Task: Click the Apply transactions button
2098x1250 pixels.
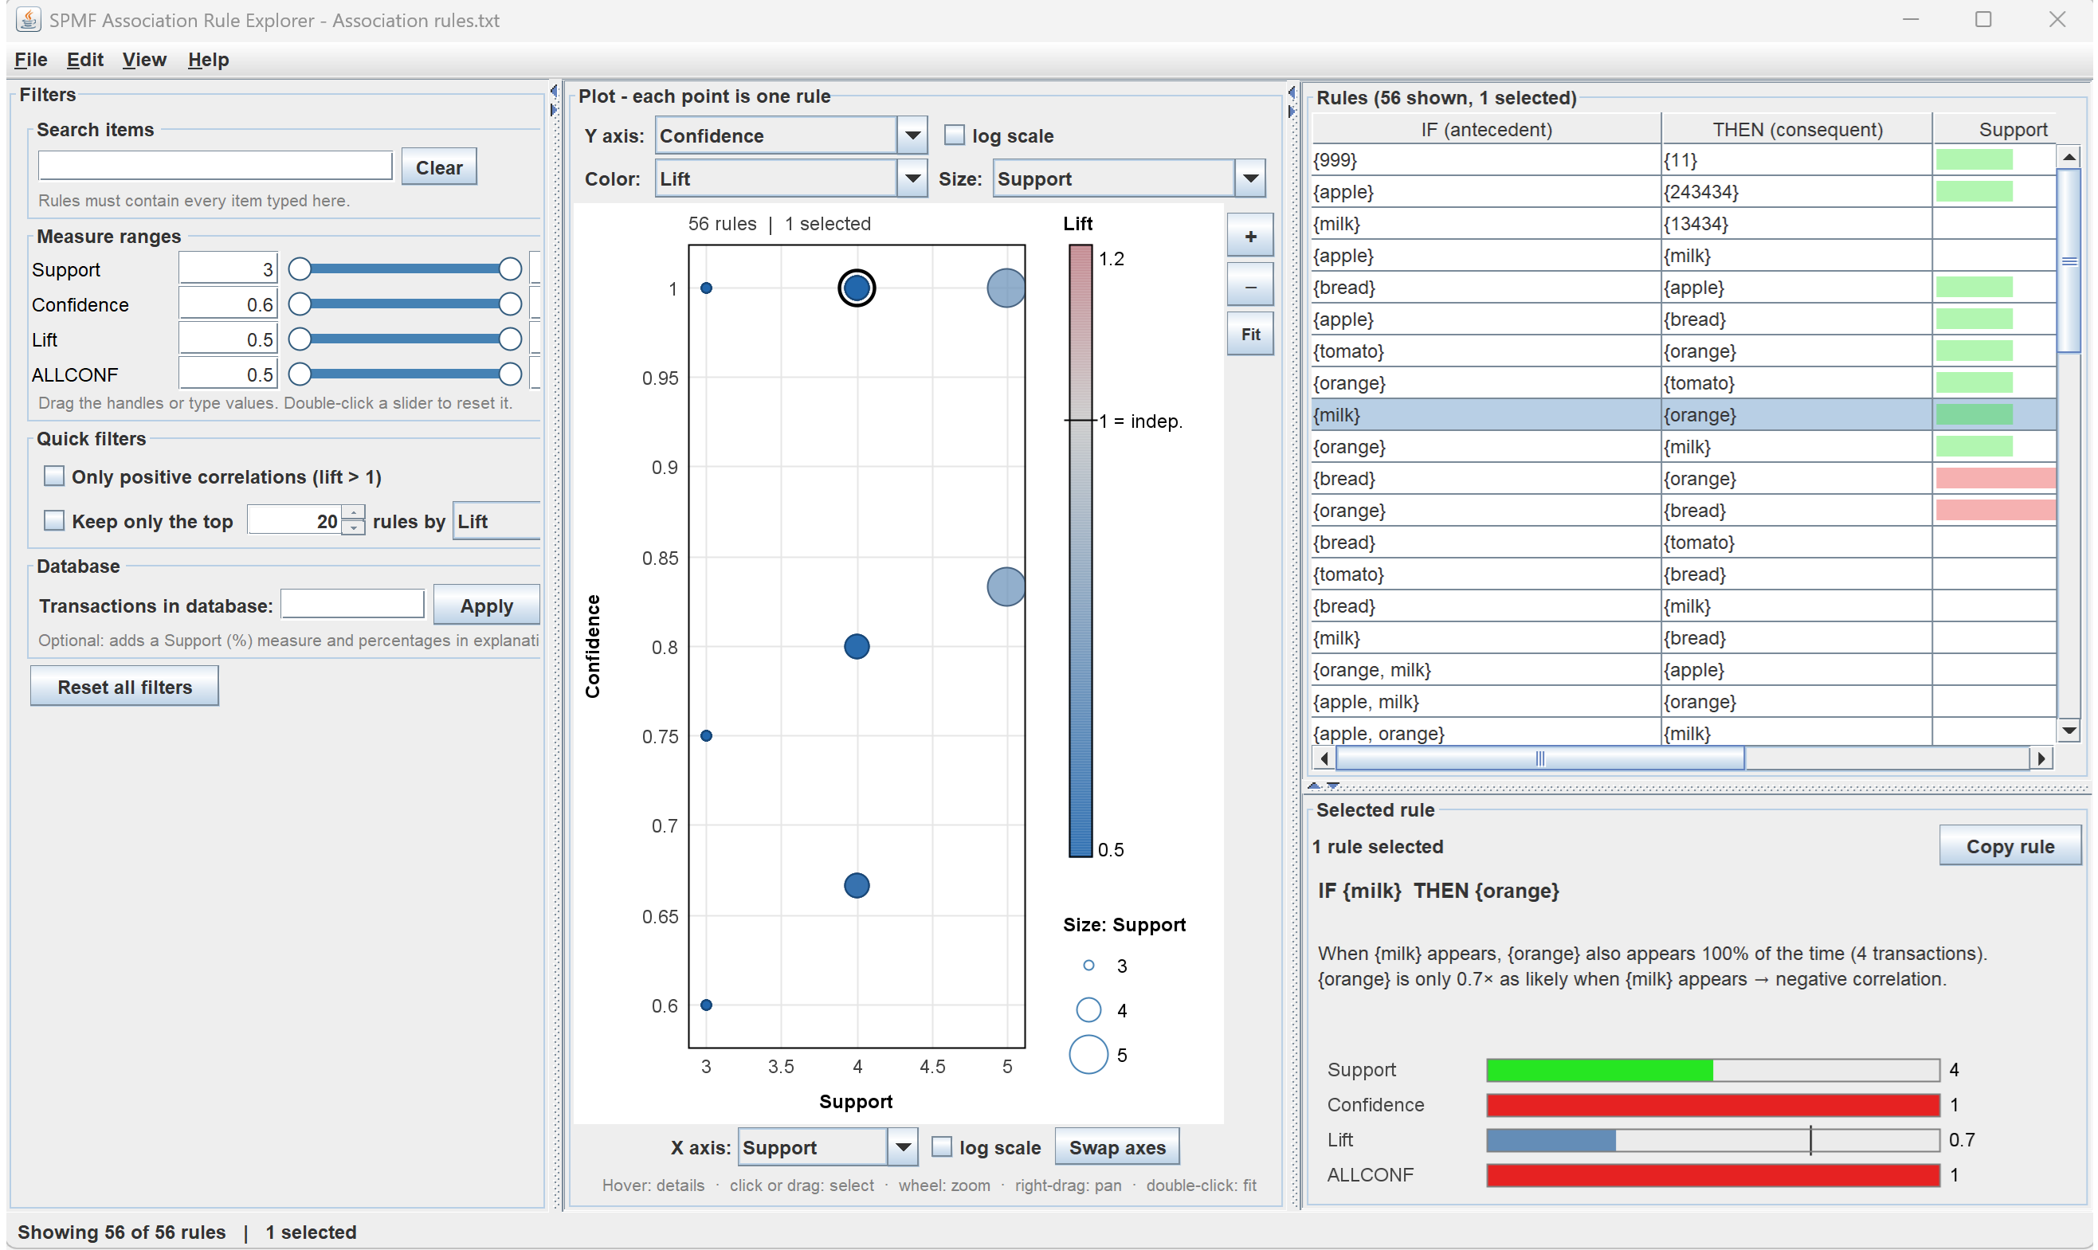Action: (486, 605)
